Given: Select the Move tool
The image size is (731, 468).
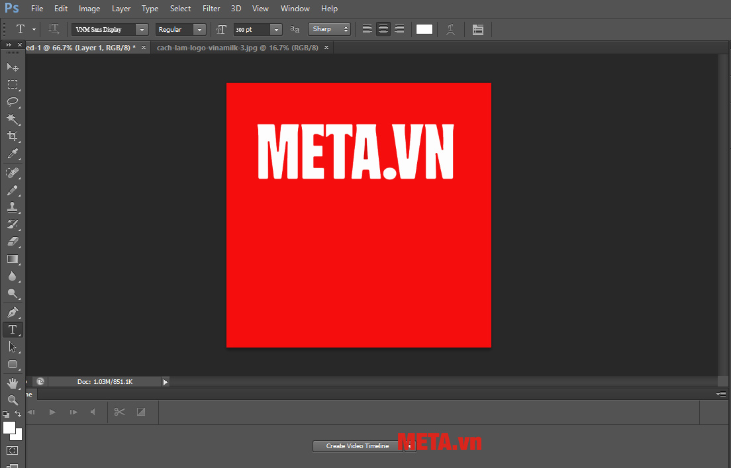Looking at the screenshot, I should [x=12, y=66].
